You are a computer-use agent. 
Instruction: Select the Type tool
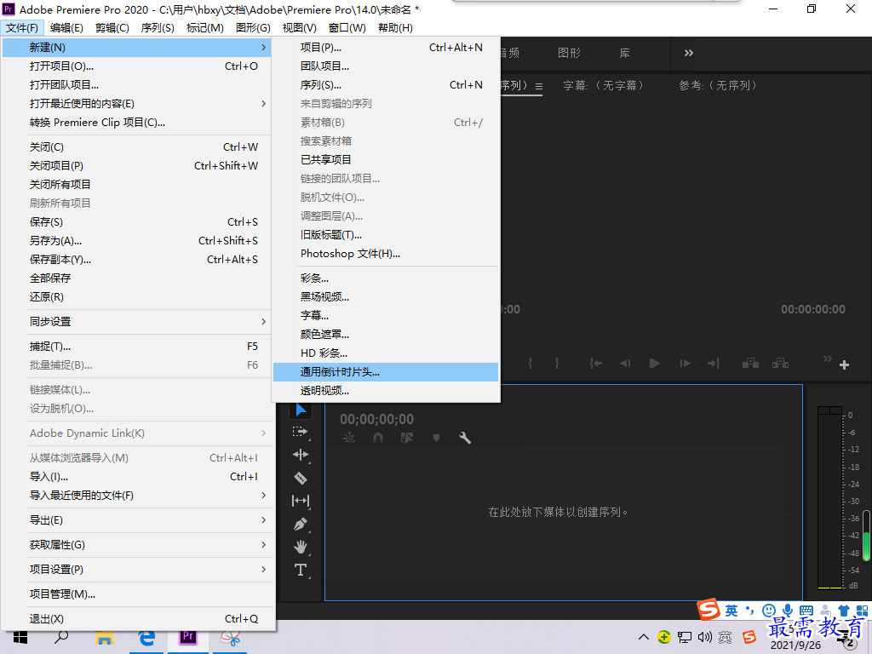click(x=301, y=570)
